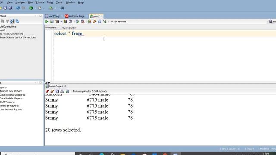Open the Team menu
The width and height of the screenshot is (276, 155).
[x=50, y=3]
